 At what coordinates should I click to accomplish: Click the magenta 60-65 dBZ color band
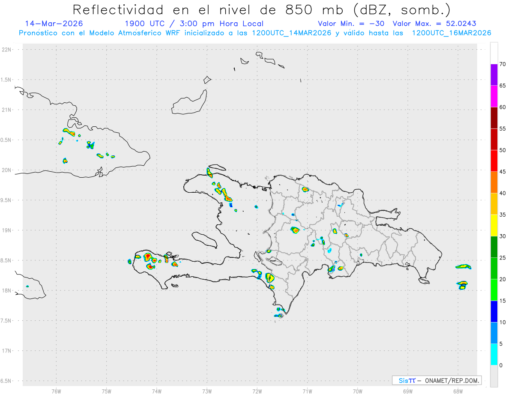click(494, 96)
